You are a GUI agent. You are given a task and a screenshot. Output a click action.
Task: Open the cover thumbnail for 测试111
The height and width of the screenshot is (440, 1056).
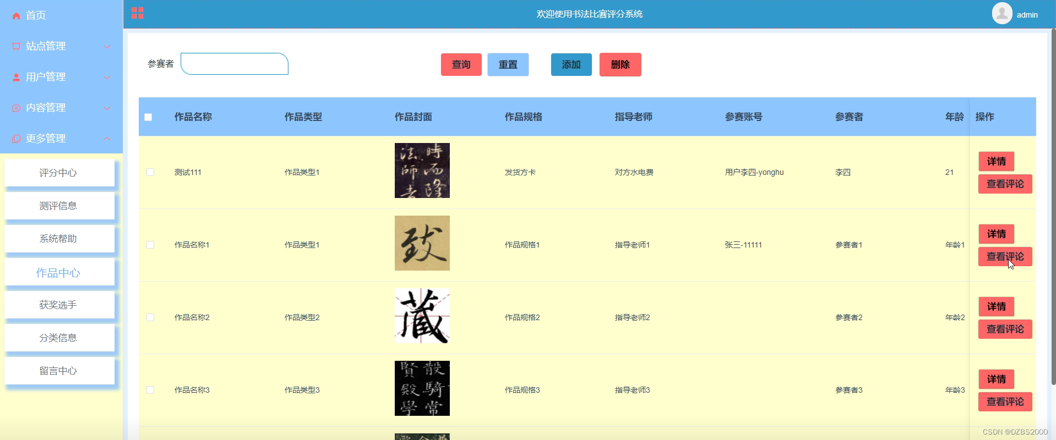coord(422,170)
